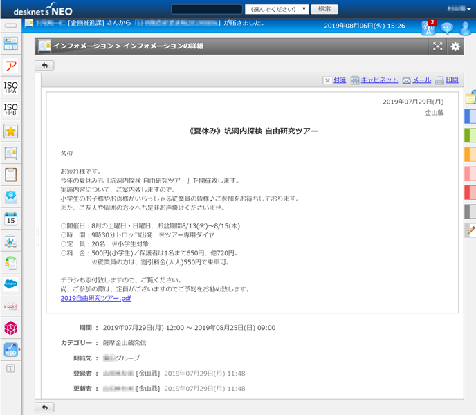The width and height of the screenshot is (476, 415).
Task: Open ISO HMA in the sidebar
Action: pyautogui.click(x=11, y=88)
